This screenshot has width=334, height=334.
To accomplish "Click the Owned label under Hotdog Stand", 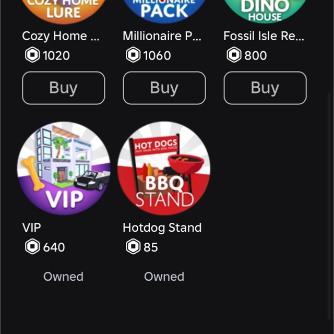I will pos(164,277).
